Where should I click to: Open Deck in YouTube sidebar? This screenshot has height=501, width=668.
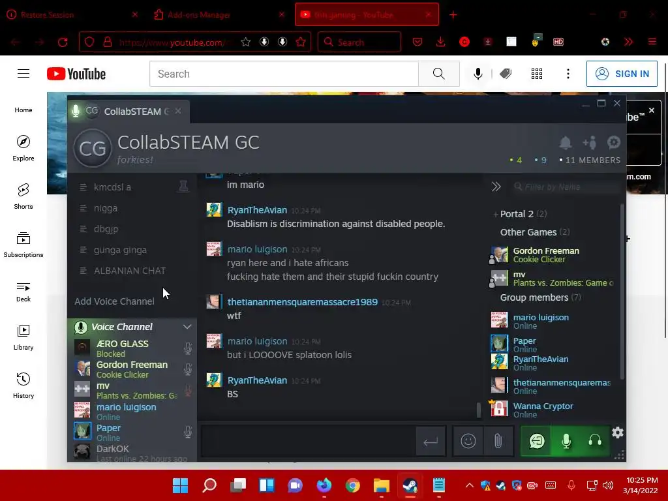(23, 292)
